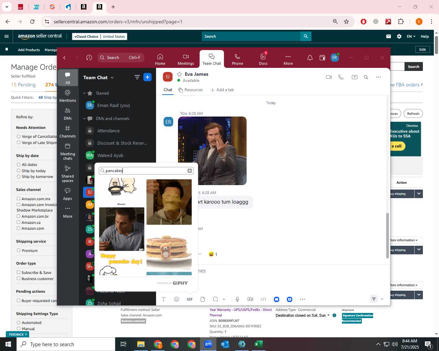This screenshot has width=439, height=351.
Task: Open Seller Central settings gear
Action: coord(399,36)
